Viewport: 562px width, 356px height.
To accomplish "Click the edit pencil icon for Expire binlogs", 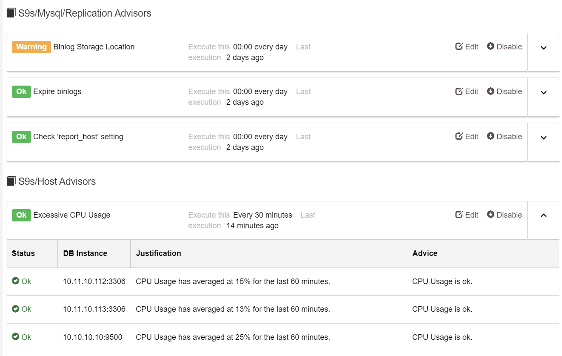I will [x=459, y=91].
